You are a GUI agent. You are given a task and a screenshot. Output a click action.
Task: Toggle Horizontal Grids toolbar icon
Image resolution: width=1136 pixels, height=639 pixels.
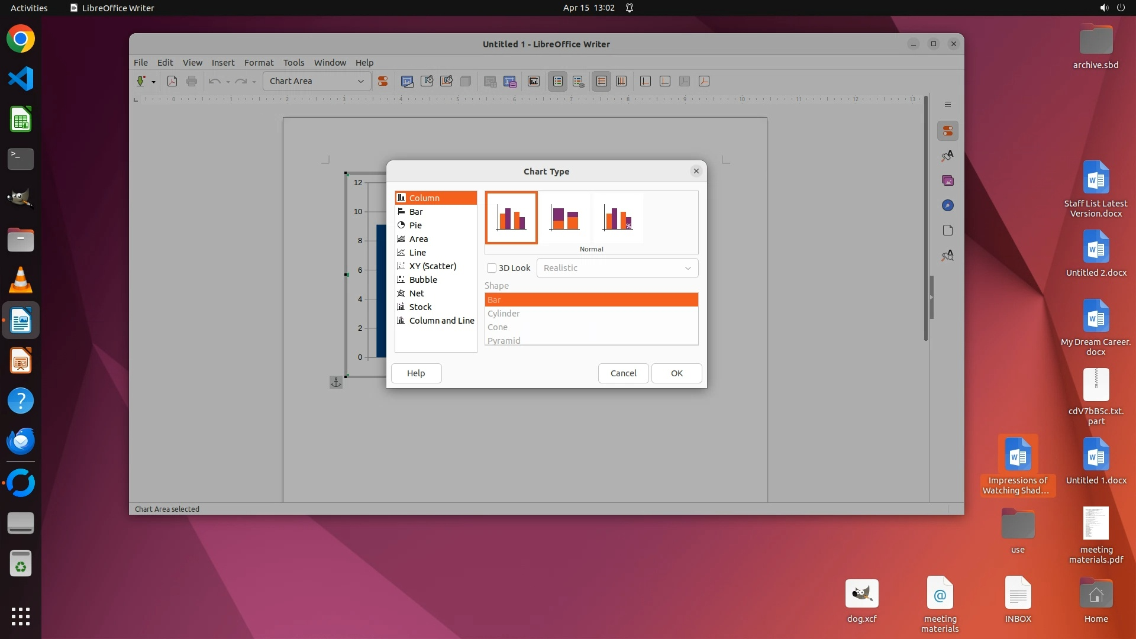pyautogui.click(x=602, y=82)
